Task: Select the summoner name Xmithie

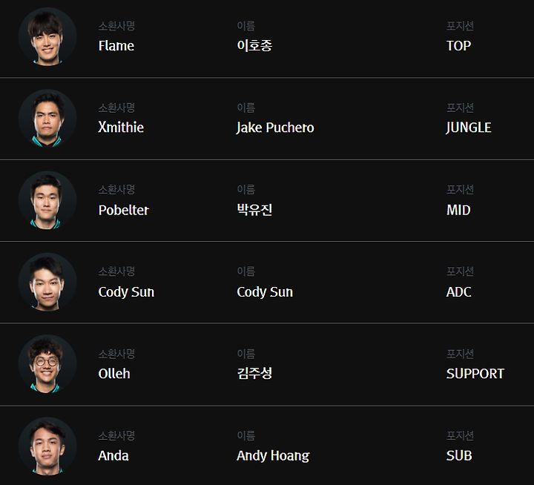Action: (x=121, y=128)
